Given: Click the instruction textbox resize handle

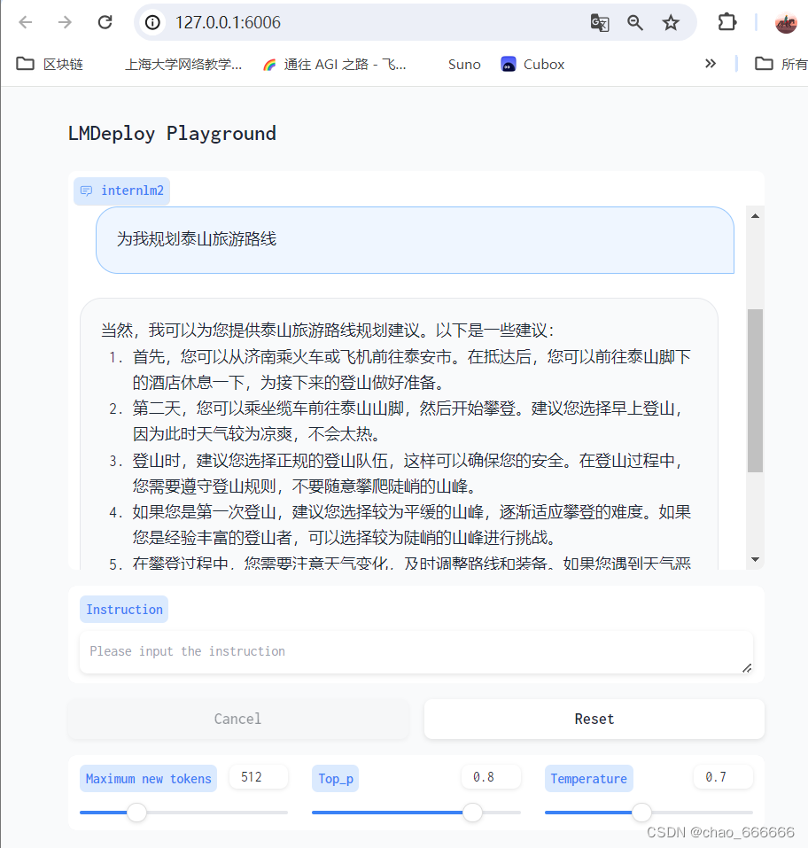Looking at the screenshot, I should (747, 668).
